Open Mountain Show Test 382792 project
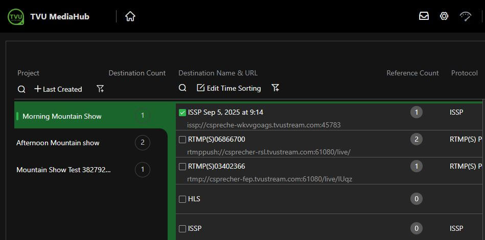Screen dimensions: 485x240 click(x=63, y=170)
